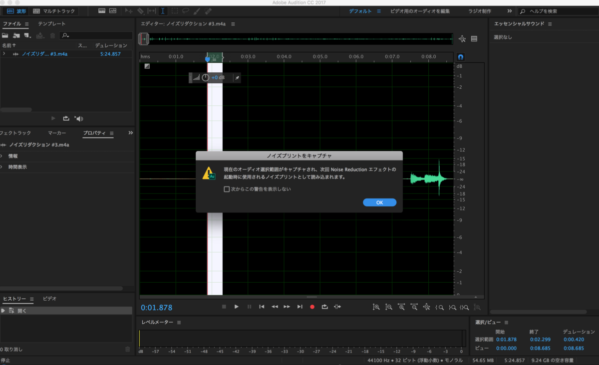Select the Razor tool in toolbar

tap(141, 10)
